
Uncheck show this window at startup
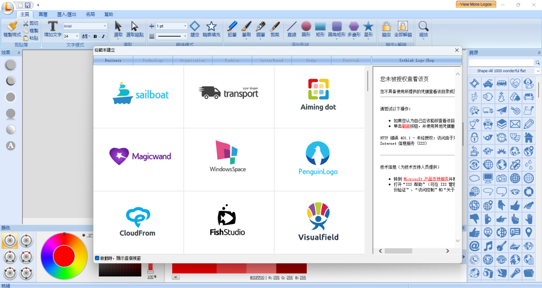(97, 258)
